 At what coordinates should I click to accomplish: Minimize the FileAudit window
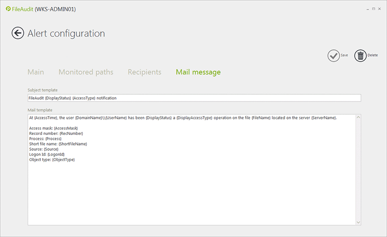(367, 9)
